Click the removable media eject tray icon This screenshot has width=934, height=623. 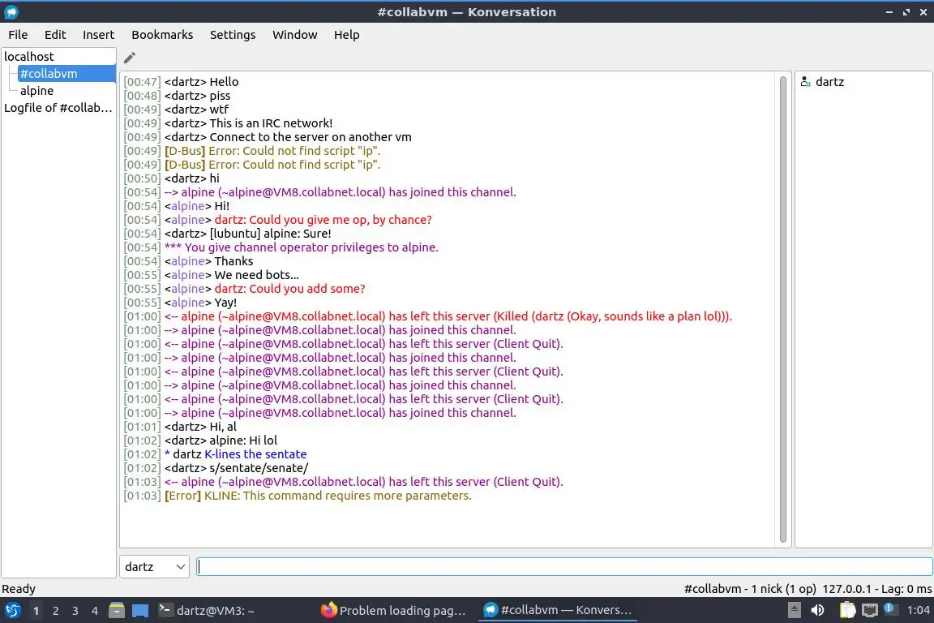pyautogui.click(x=794, y=611)
